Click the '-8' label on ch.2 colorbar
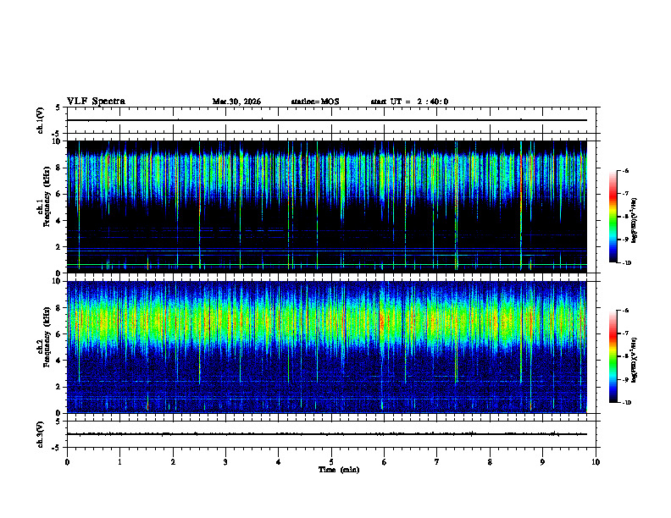This screenshot has height=518, width=671. (625, 356)
